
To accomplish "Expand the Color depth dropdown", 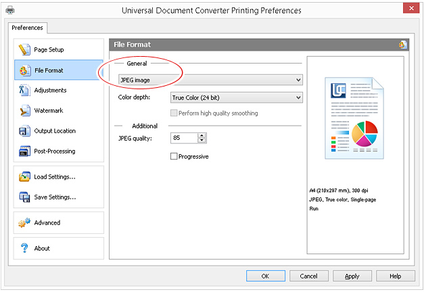I will (x=236, y=97).
